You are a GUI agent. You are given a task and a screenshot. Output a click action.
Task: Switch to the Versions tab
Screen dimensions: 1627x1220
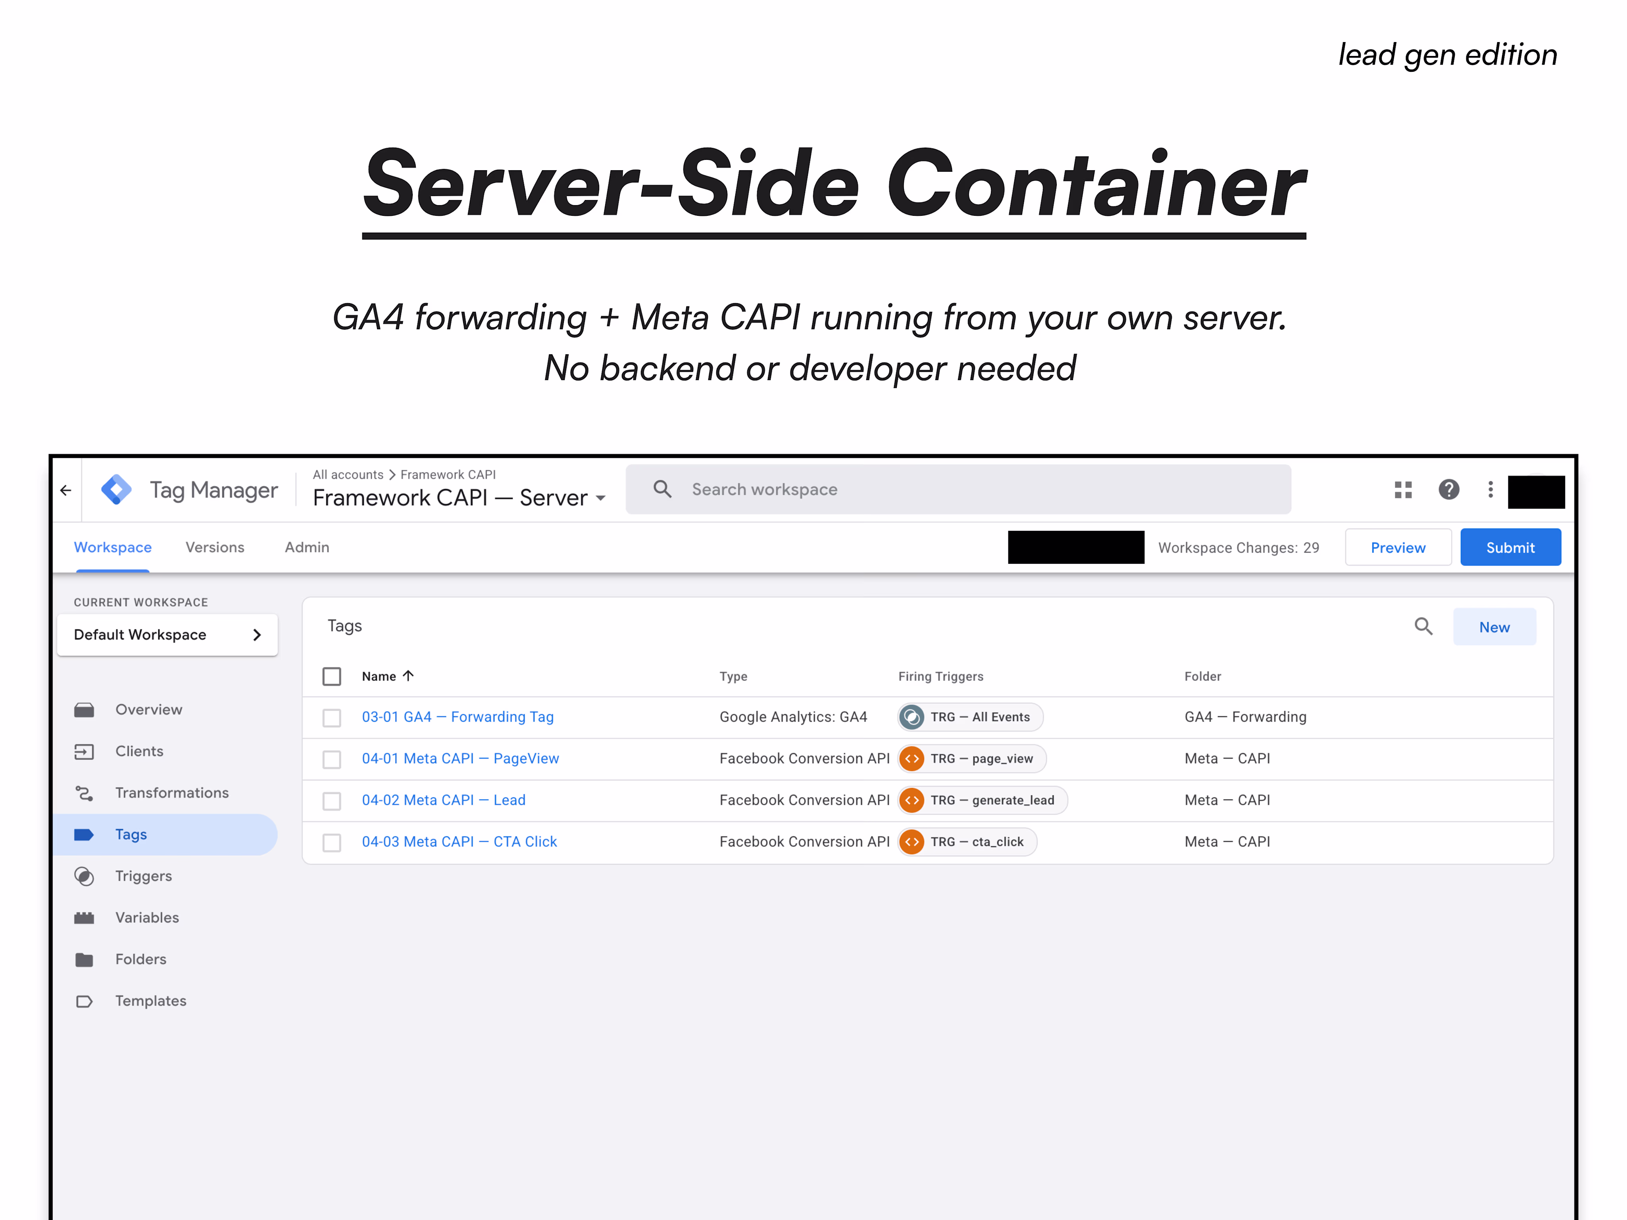coord(215,547)
